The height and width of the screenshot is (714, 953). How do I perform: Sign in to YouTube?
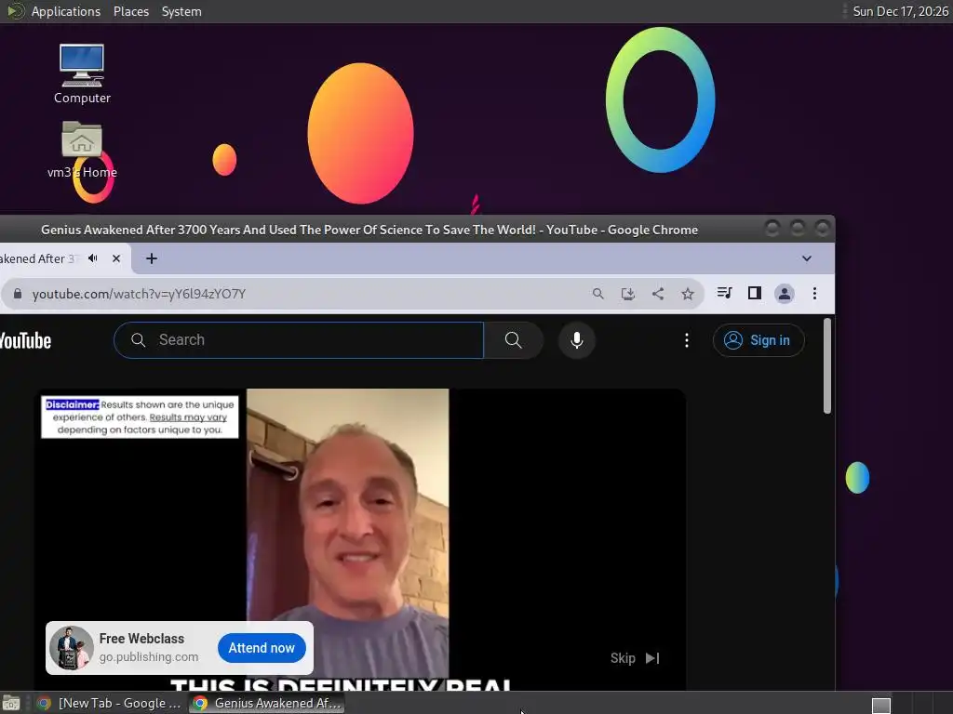coord(758,340)
